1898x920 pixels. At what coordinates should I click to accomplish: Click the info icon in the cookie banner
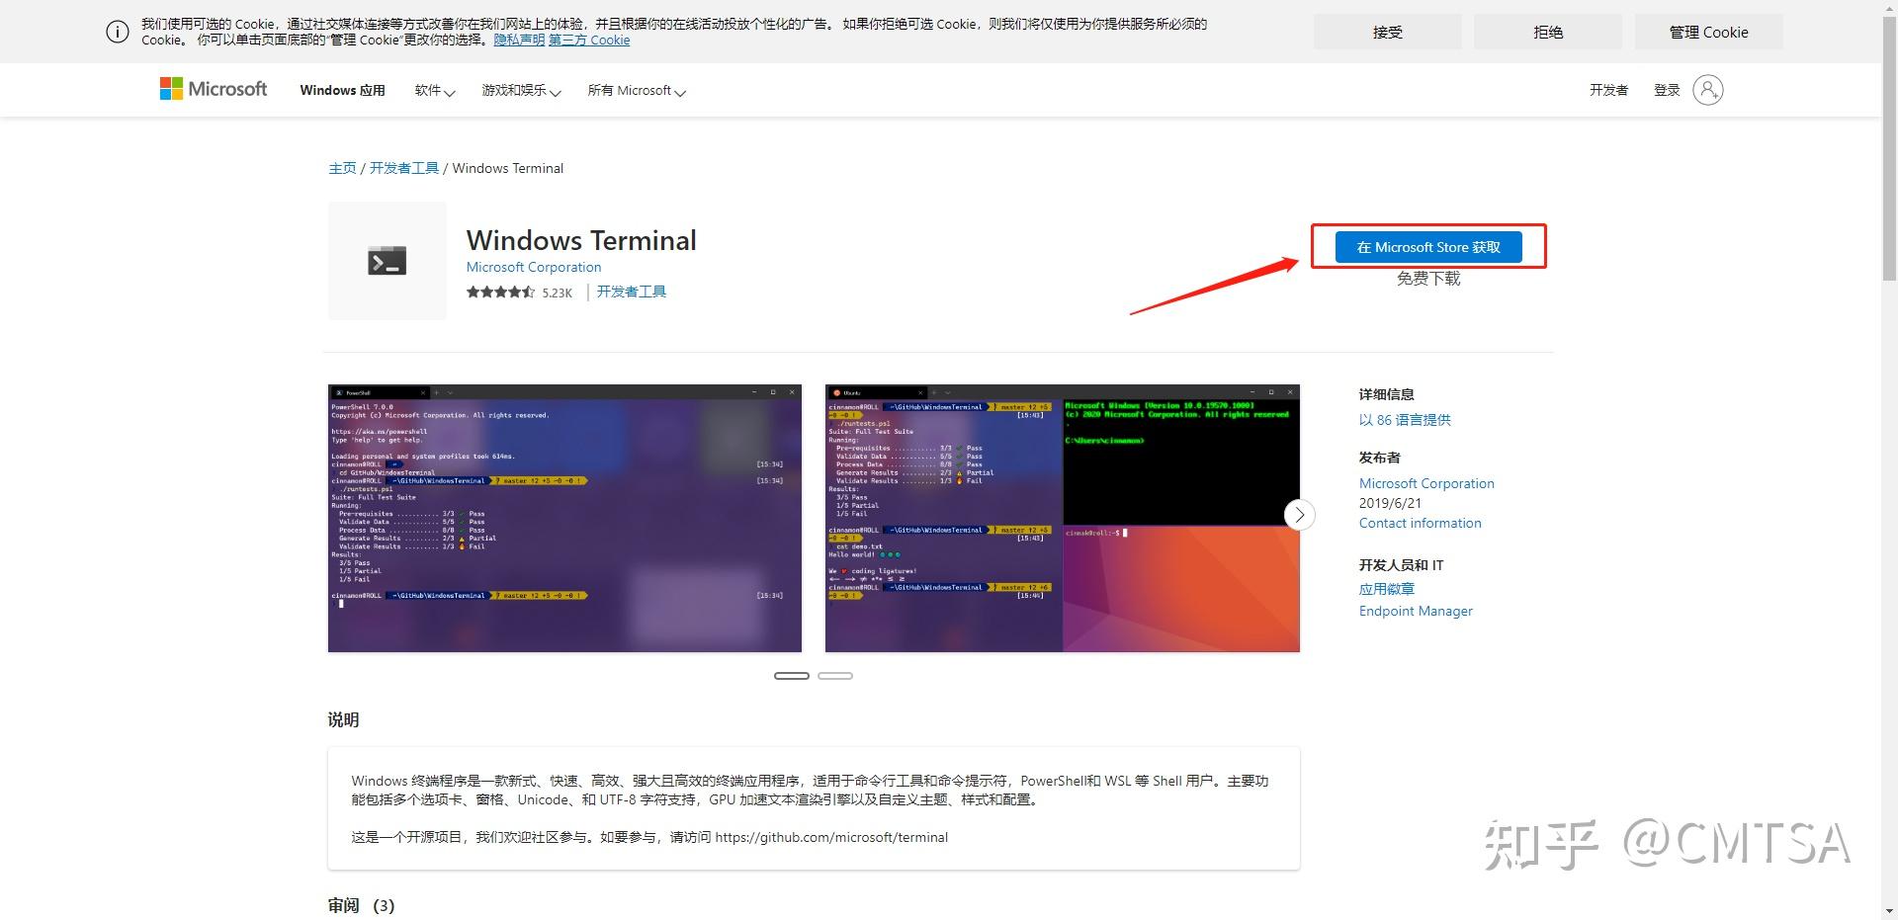click(x=117, y=32)
